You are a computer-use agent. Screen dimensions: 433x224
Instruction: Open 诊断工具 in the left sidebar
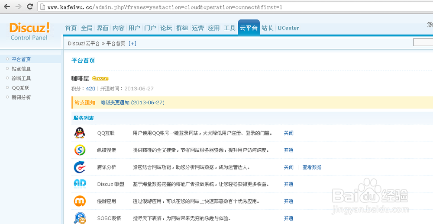click(21, 78)
